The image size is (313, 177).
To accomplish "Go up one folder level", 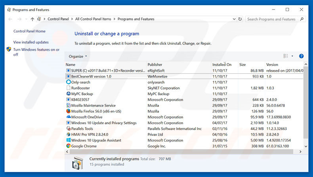I will pyautogui.click(x=32, y=19).
